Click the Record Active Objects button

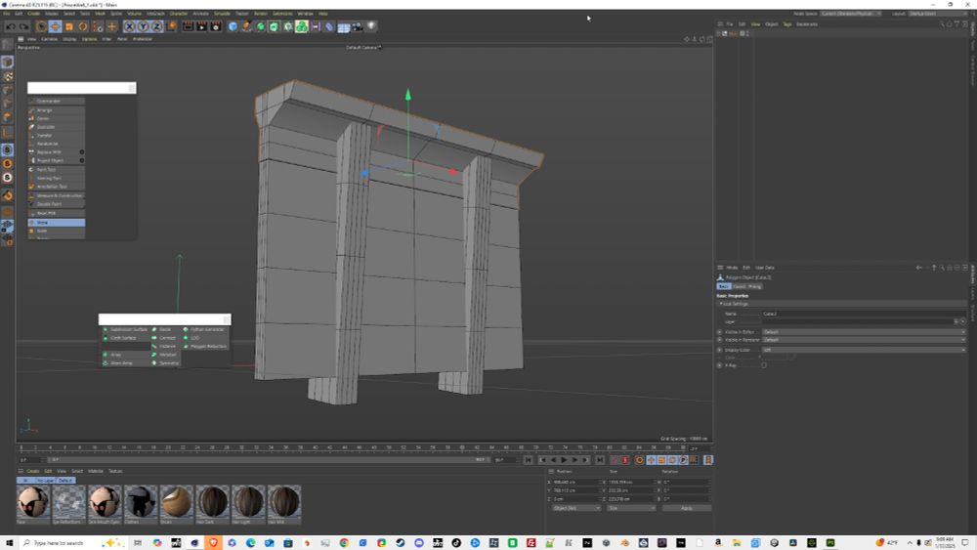614,460
